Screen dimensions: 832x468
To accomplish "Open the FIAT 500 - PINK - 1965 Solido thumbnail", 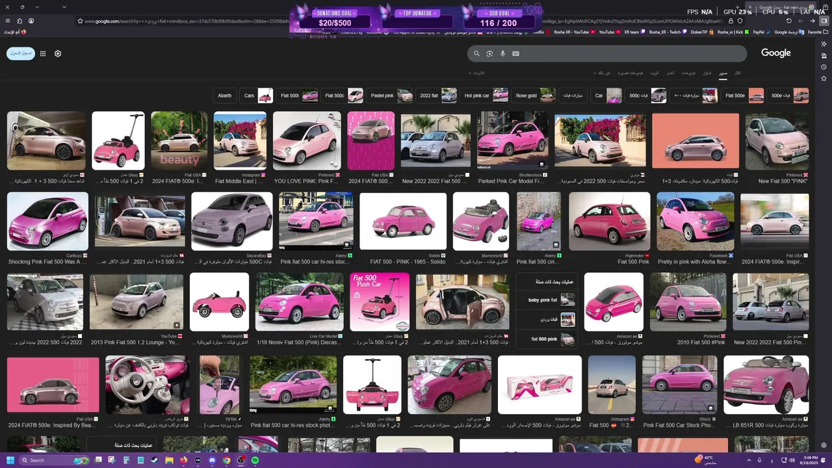I will pos(403,221).
